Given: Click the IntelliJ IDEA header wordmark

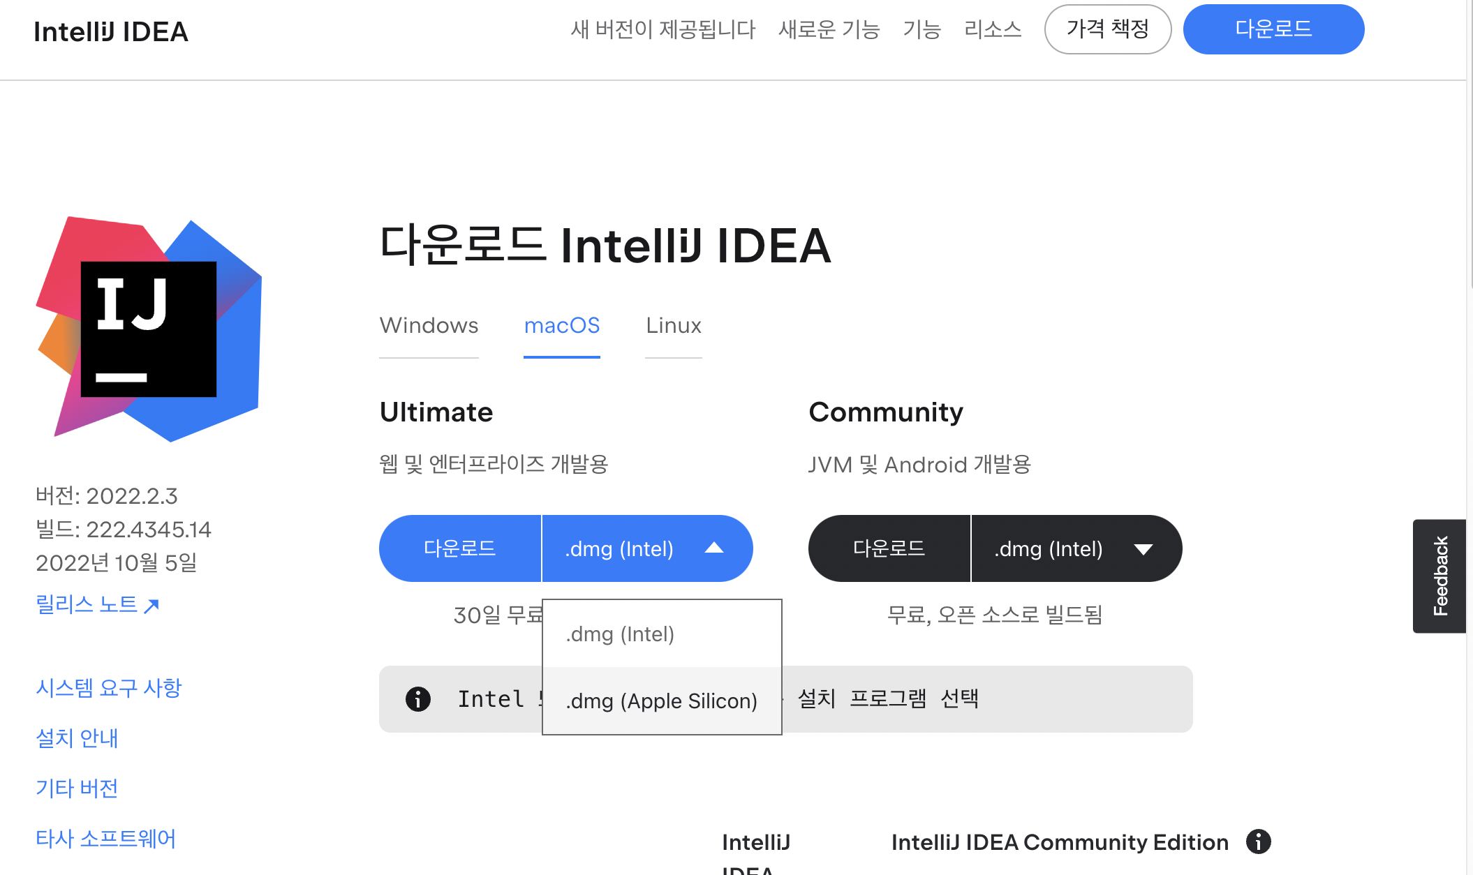Looking at the screenshot, I should point(111,31).
